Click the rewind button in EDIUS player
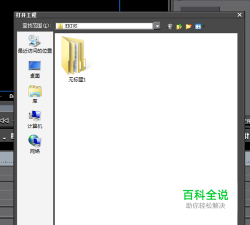This screenshot has width=250, height=225. click(4, 121)
